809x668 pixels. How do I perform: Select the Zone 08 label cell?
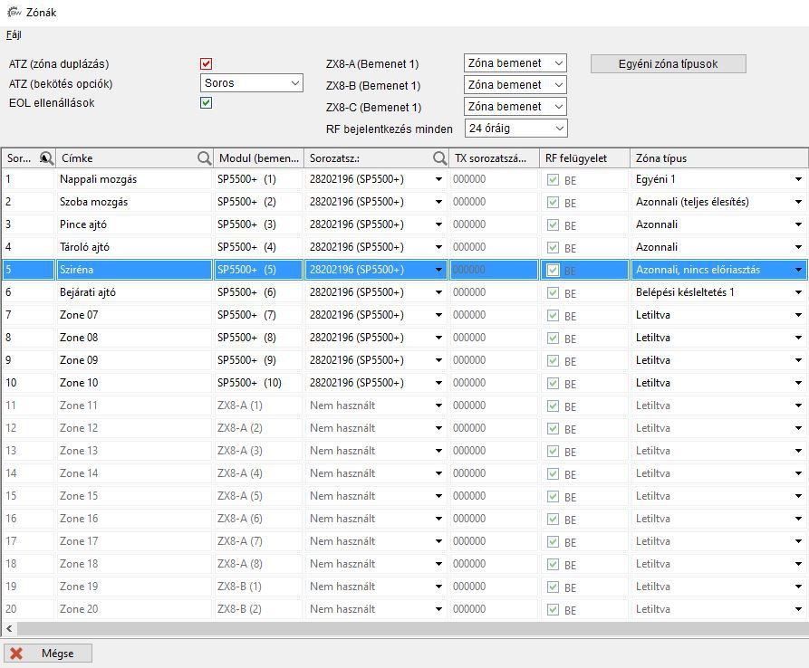(x=134, y=338)
